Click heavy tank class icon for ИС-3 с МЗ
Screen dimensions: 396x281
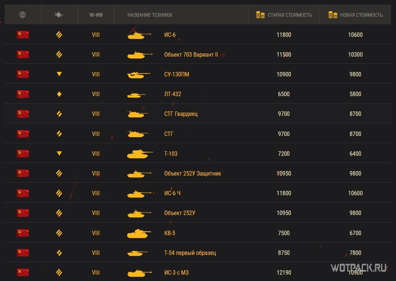pyautogui.click(x=59, y=272)
